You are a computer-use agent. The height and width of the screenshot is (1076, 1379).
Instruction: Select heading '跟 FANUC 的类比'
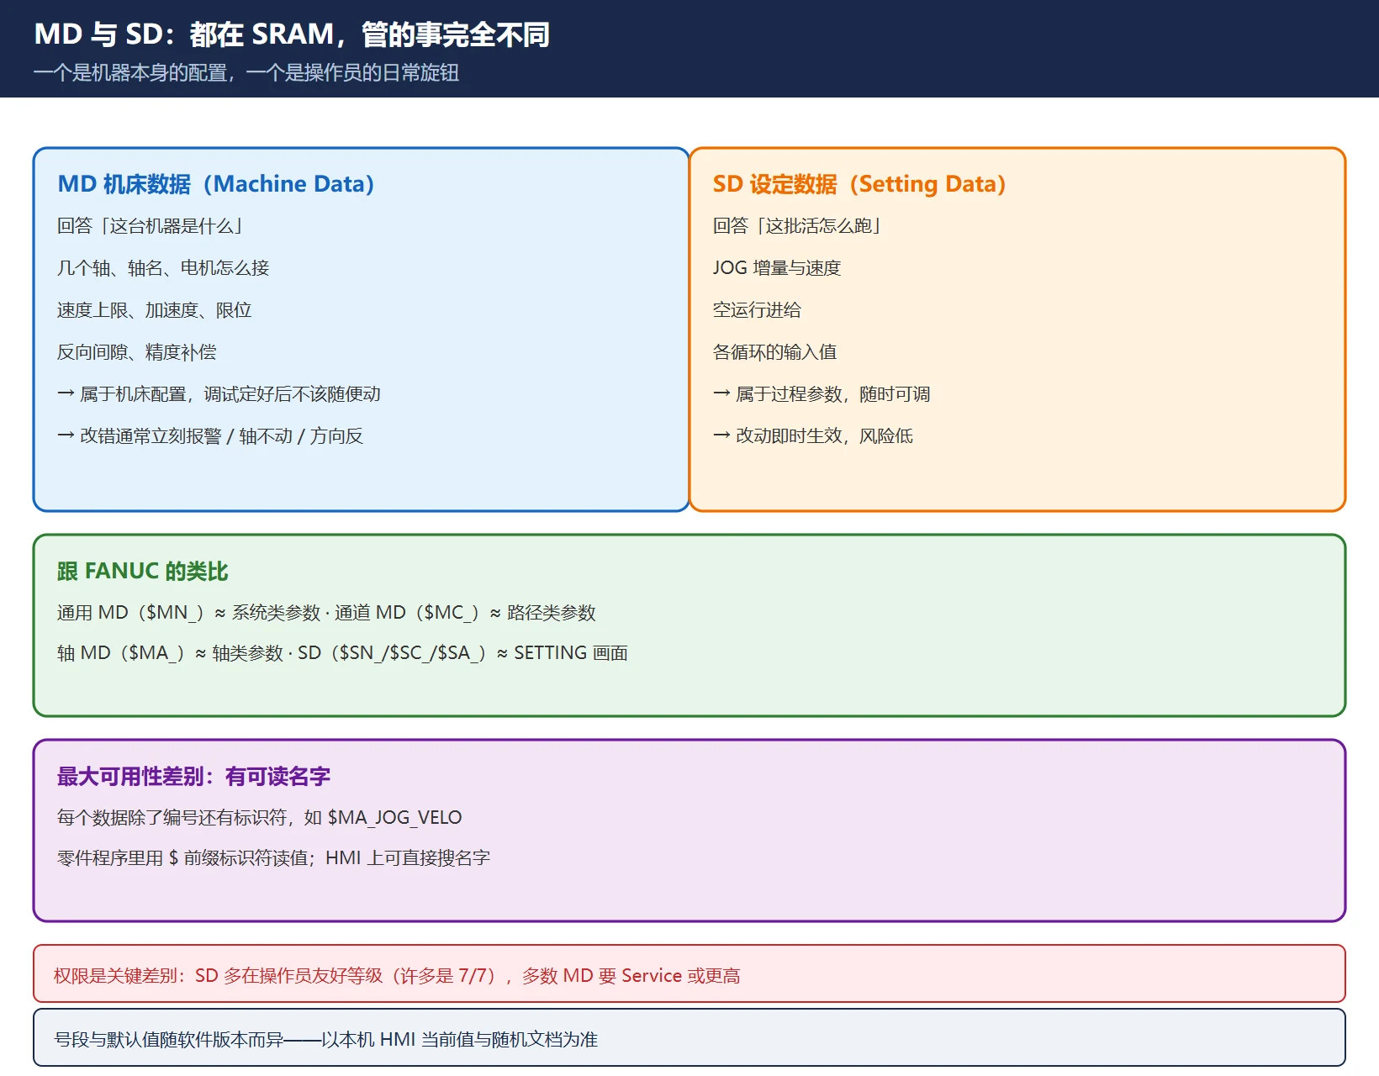pyautogui.click(x=143, y=572)
